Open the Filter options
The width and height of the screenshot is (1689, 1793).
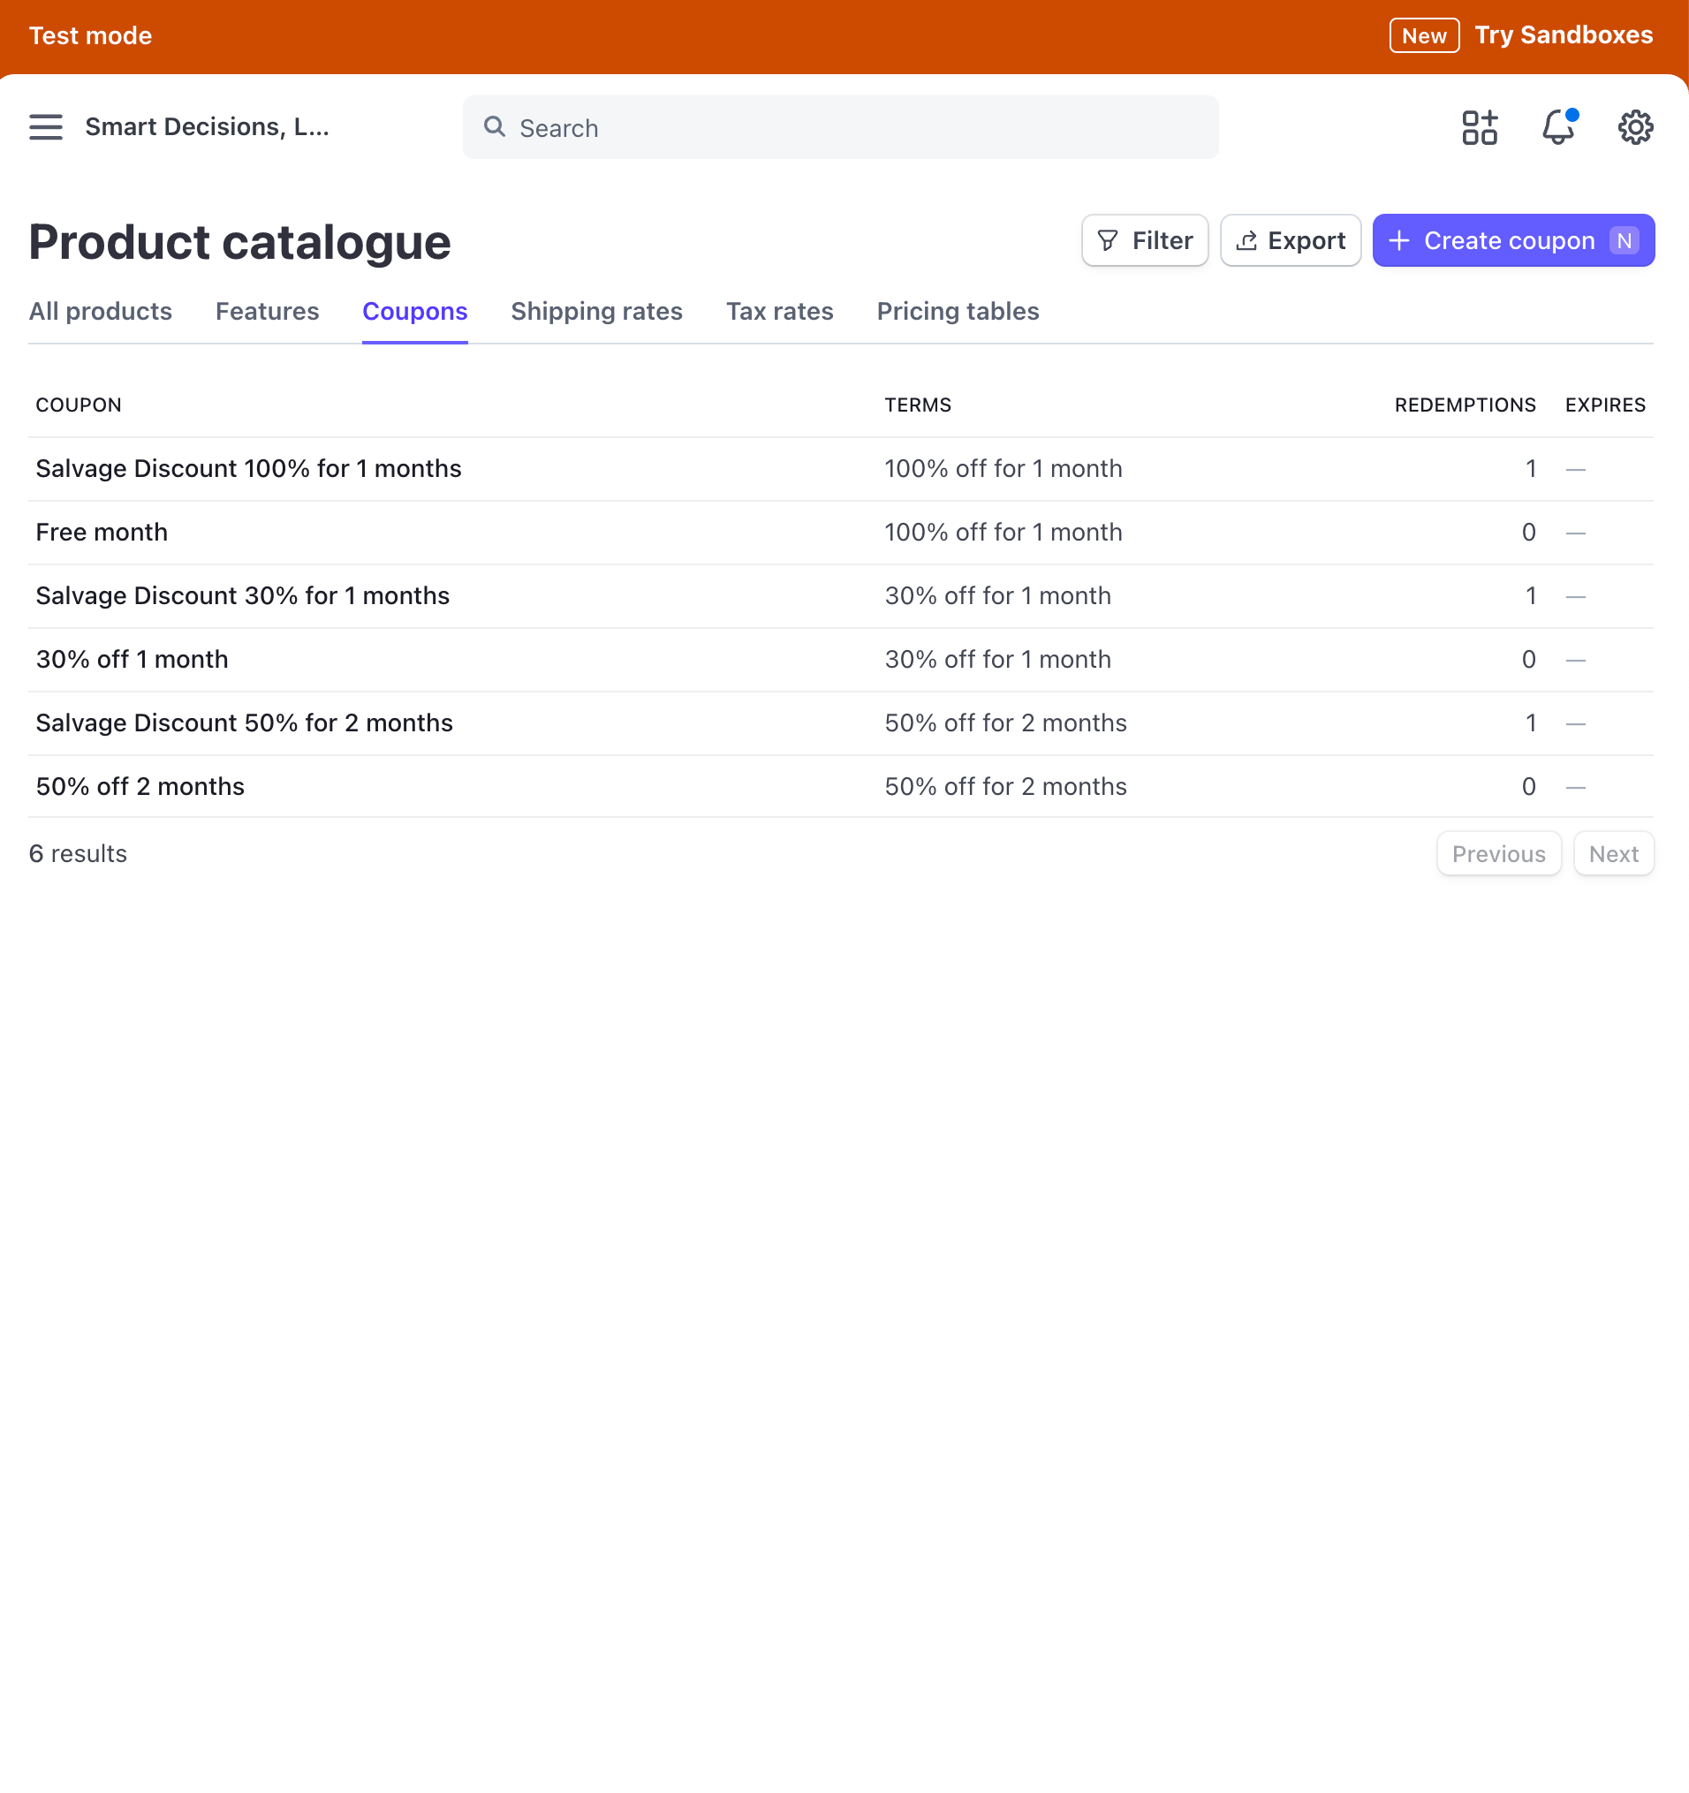click(x=1144, y=241)
